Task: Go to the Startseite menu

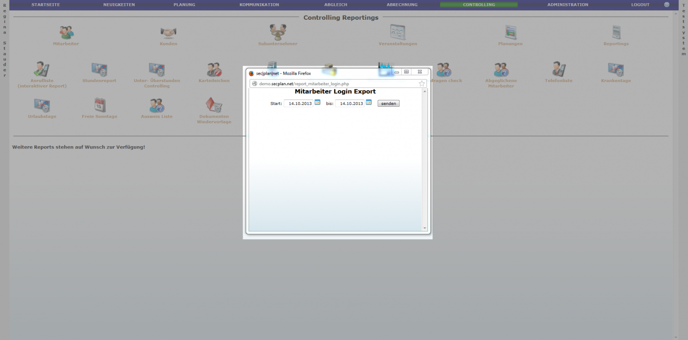Action: point(45,5)
